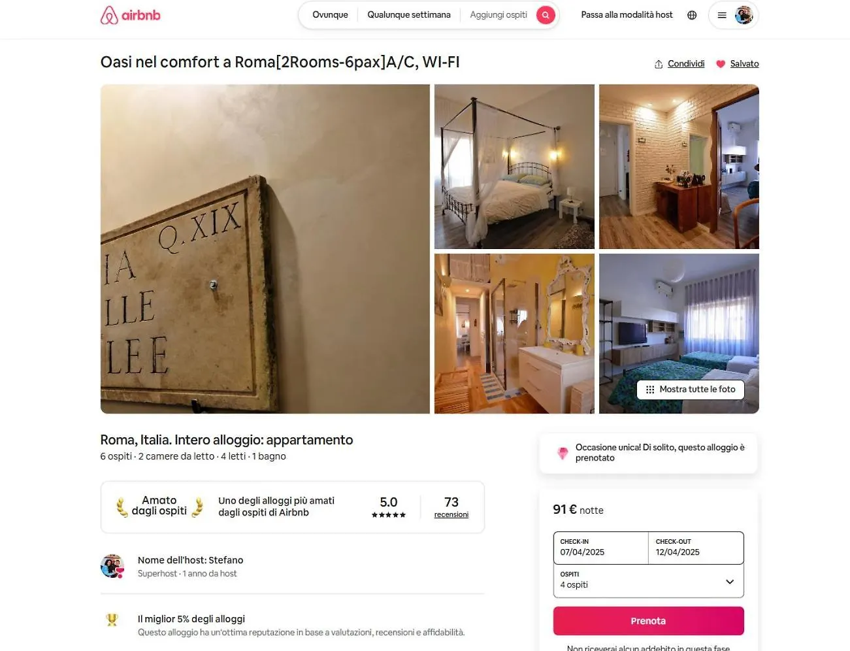
Task: Click the red search magnifier button
Action: 546,15
